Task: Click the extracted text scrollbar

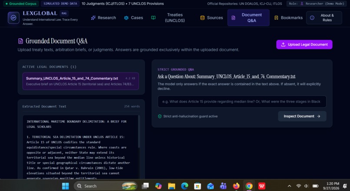Action: tap(139, 132)
